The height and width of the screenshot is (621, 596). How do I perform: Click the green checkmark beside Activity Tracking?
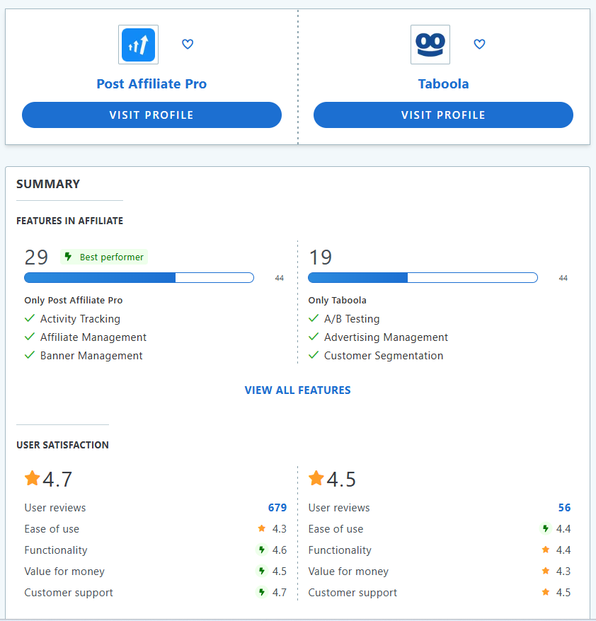click(x=29, y=318)
